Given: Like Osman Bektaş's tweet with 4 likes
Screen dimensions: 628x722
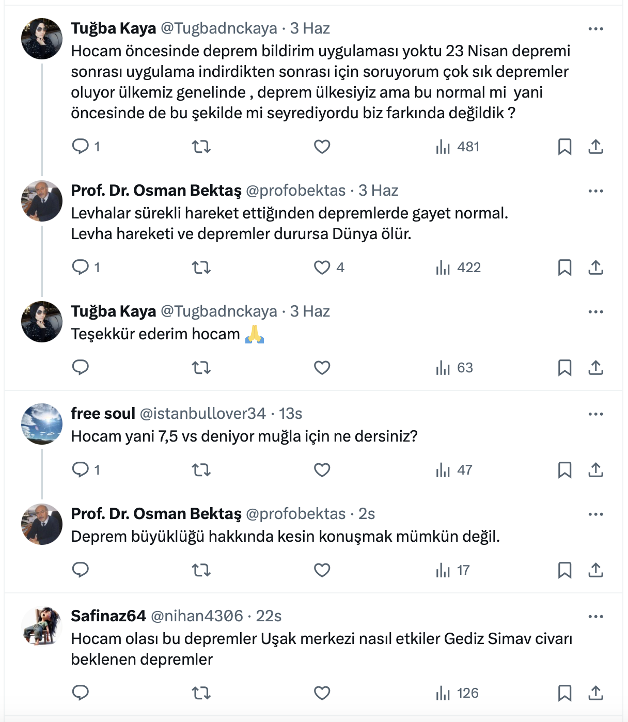Looking at the screenshot, I should click(322, 268).
